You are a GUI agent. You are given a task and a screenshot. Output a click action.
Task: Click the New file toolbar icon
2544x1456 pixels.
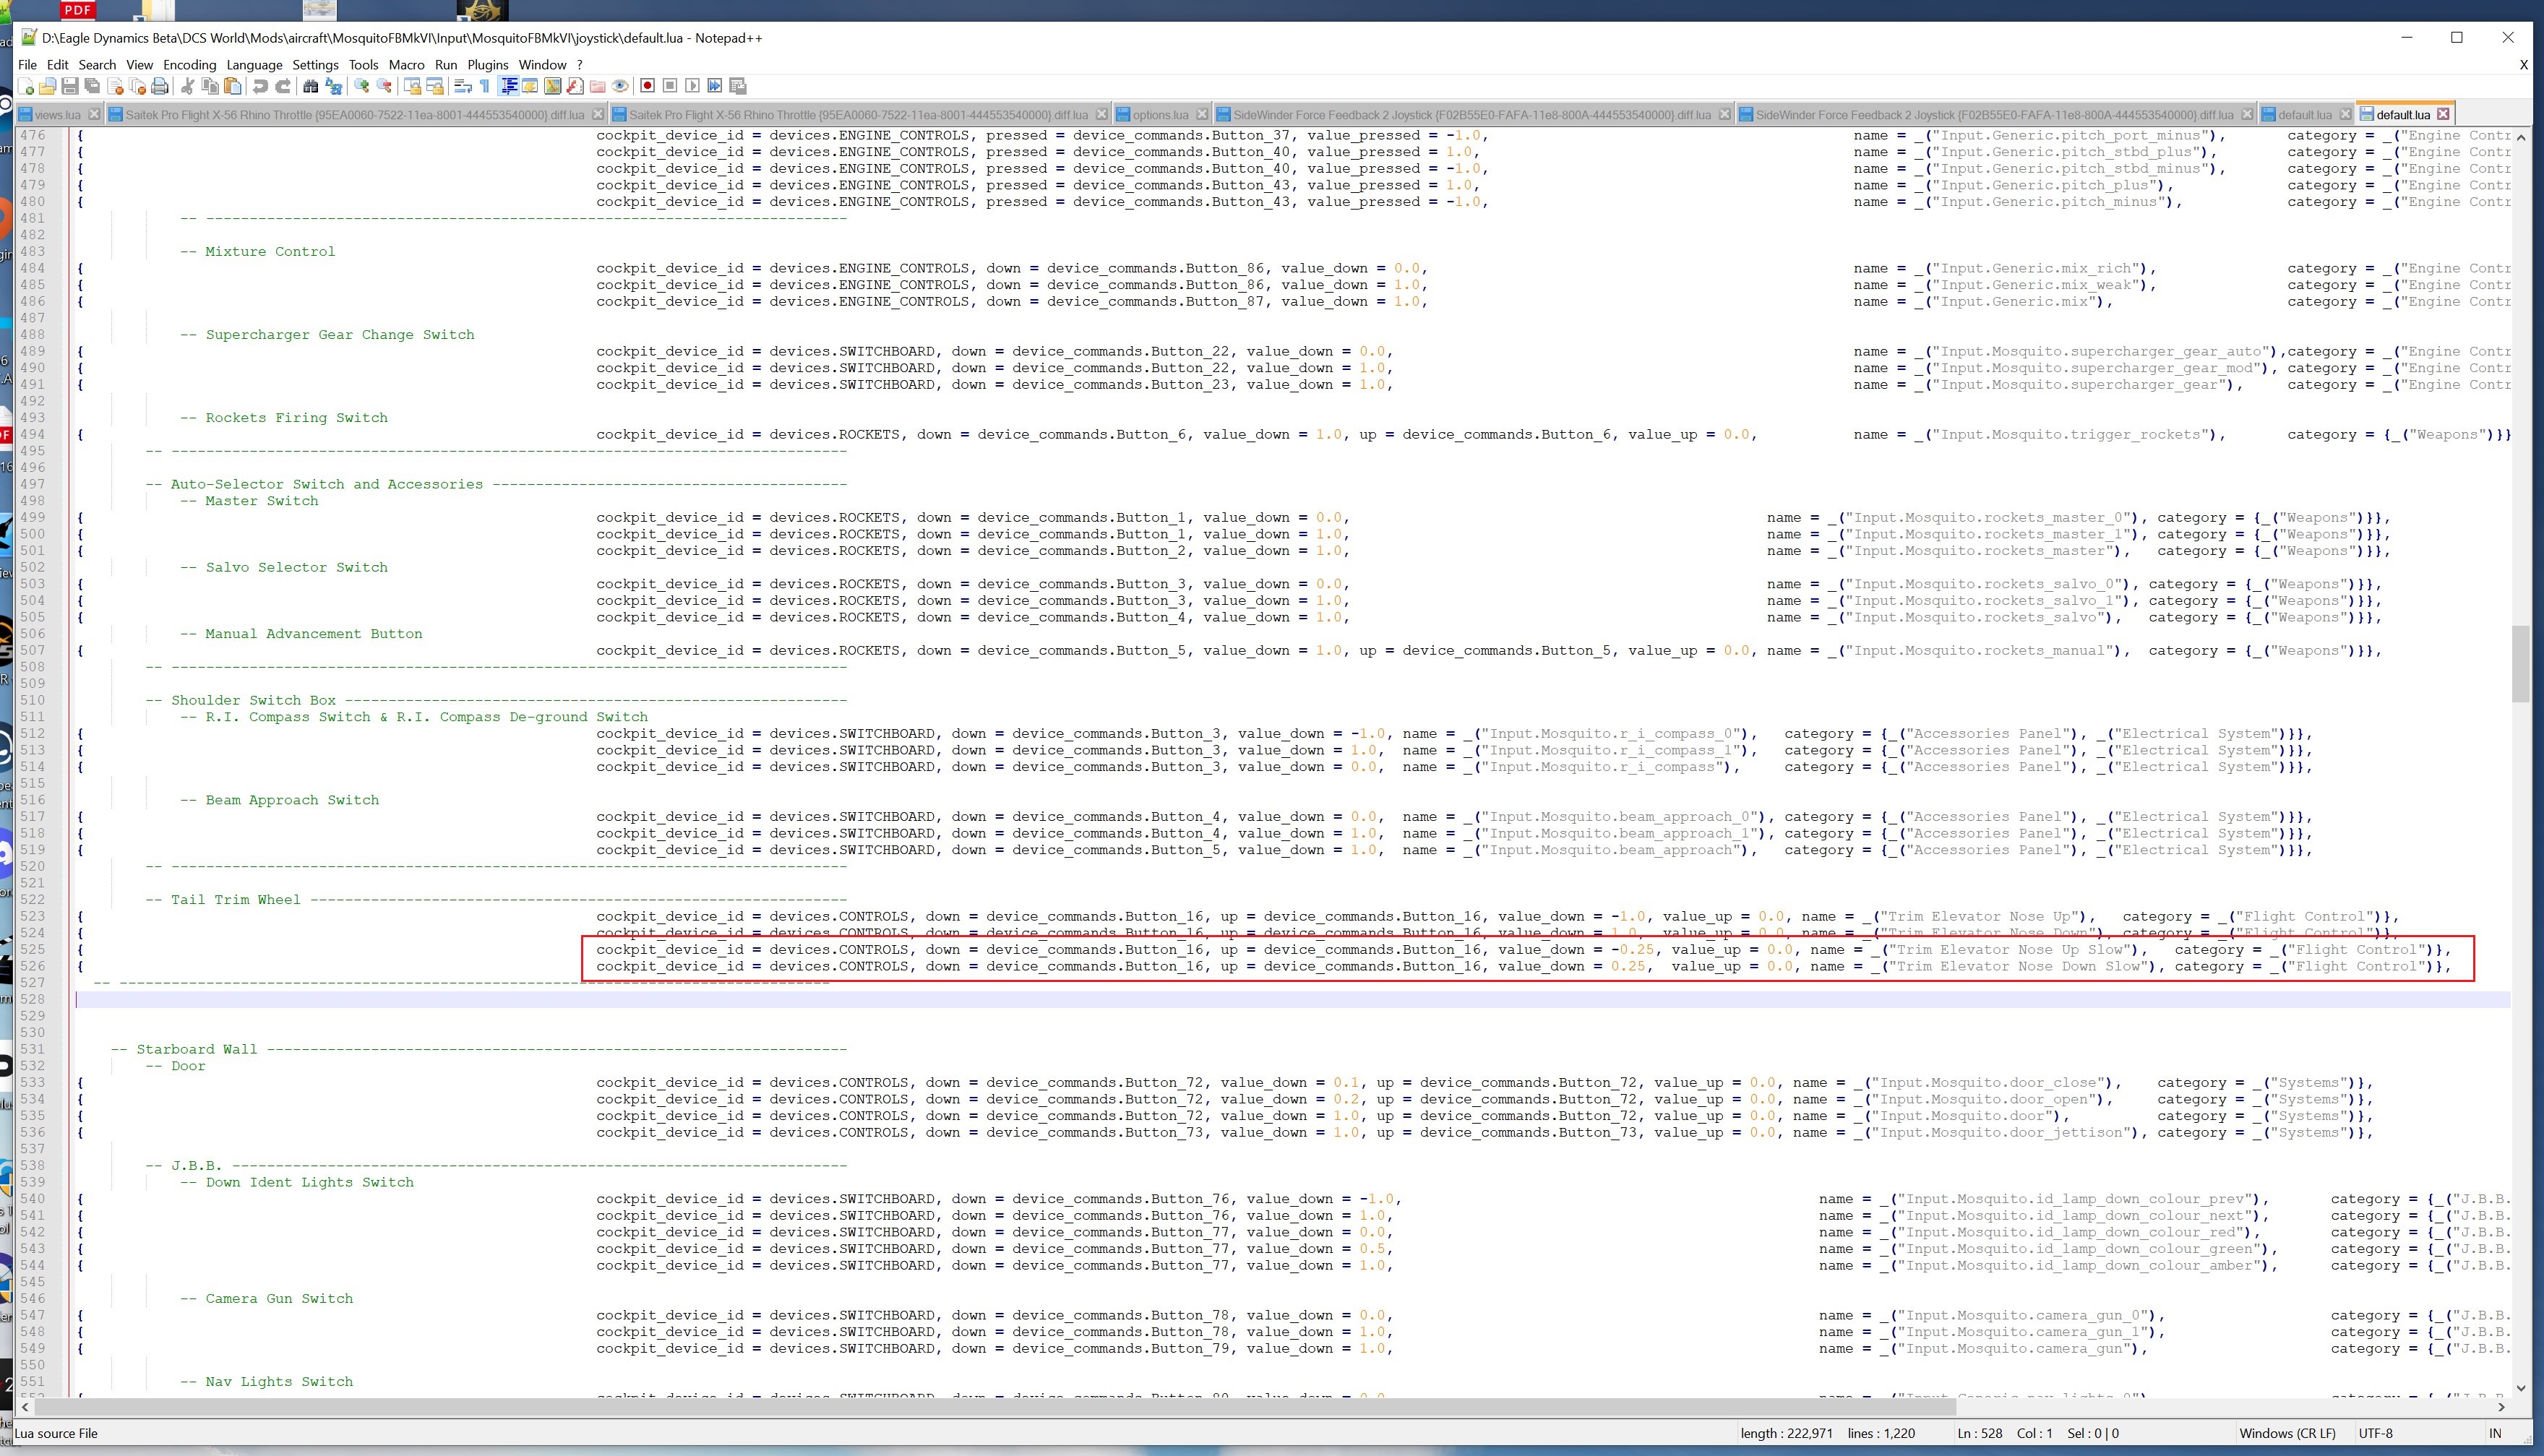point(27,86)
